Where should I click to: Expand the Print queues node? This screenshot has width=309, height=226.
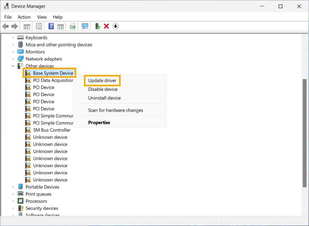coord(13,194)
